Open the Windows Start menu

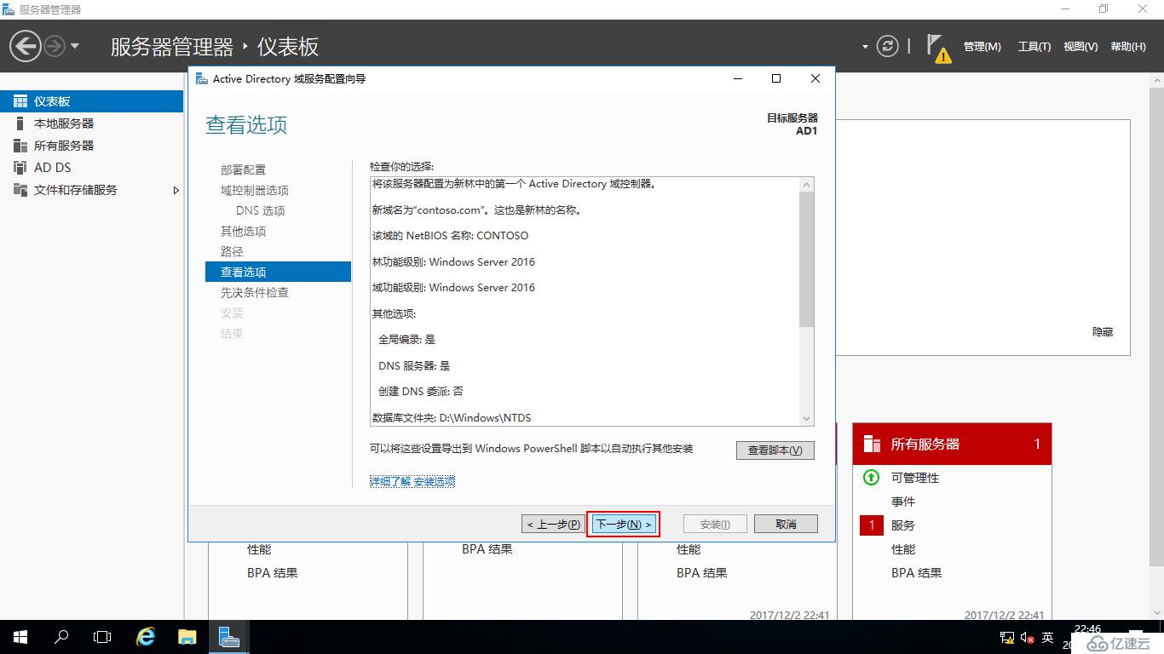pos(20,637)
